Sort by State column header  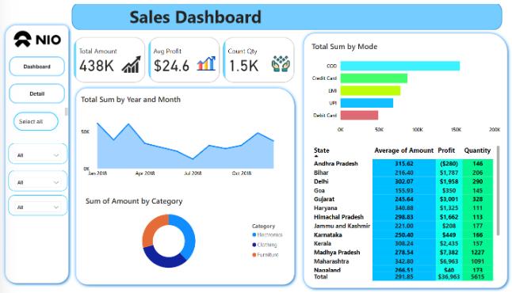(321, 150)
